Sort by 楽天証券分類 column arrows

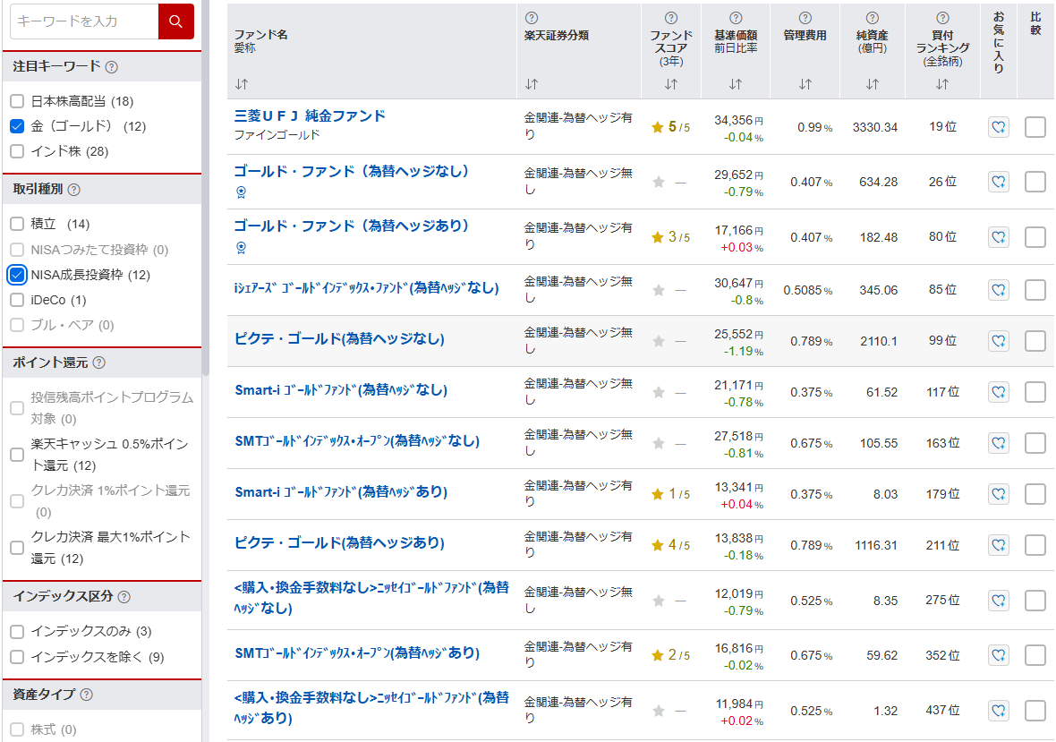pos(532,84)
